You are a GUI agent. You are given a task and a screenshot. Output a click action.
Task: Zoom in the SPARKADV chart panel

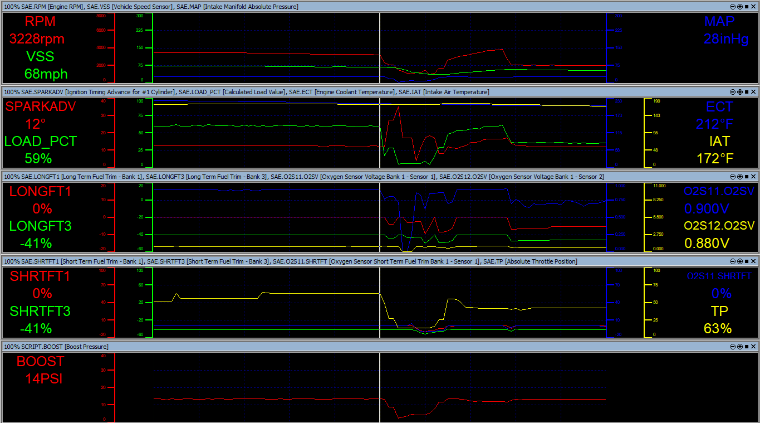tap(740, 92)
